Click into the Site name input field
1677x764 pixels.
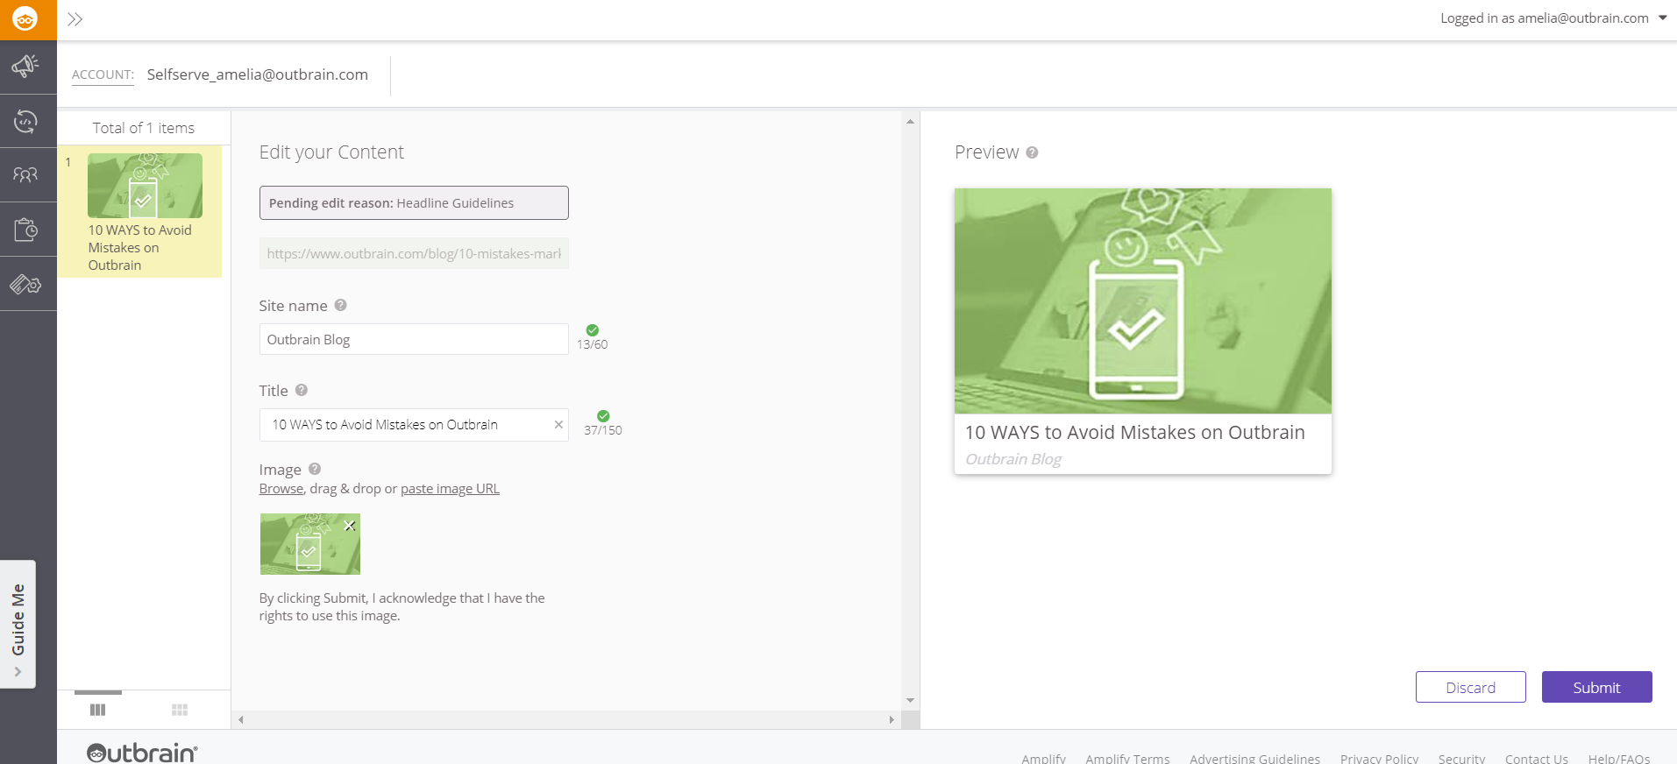coord(413,340)
